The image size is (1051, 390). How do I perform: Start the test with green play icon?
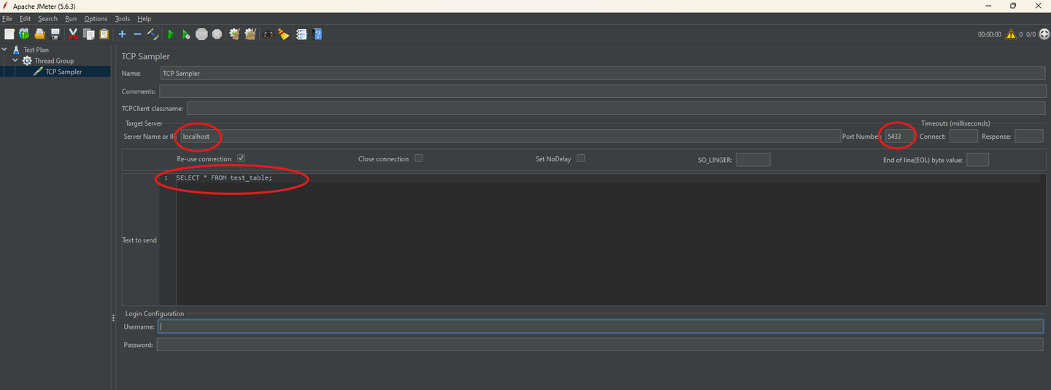[x=170, y=34]
